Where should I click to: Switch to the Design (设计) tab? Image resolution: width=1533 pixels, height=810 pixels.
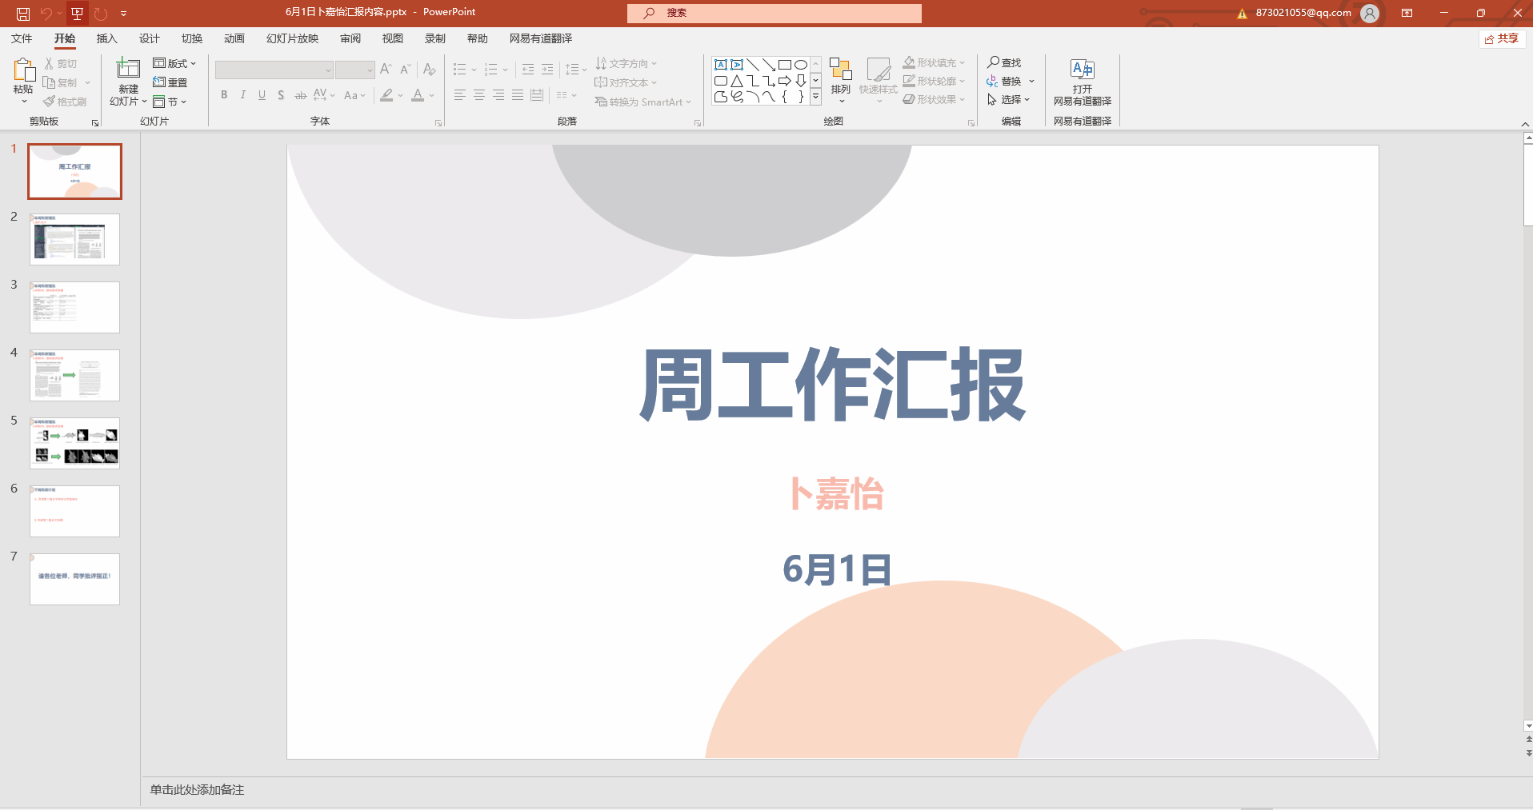[x=149, y=38]
